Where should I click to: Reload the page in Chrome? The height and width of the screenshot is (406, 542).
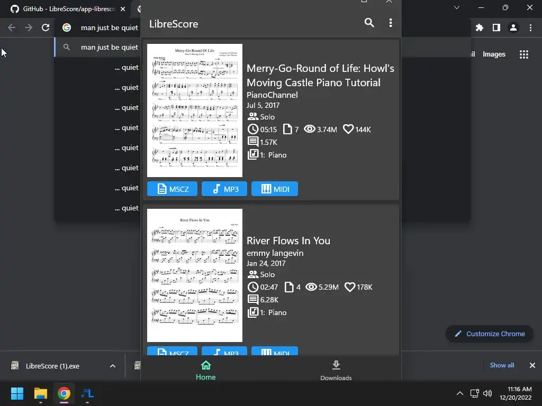point(46,27)
